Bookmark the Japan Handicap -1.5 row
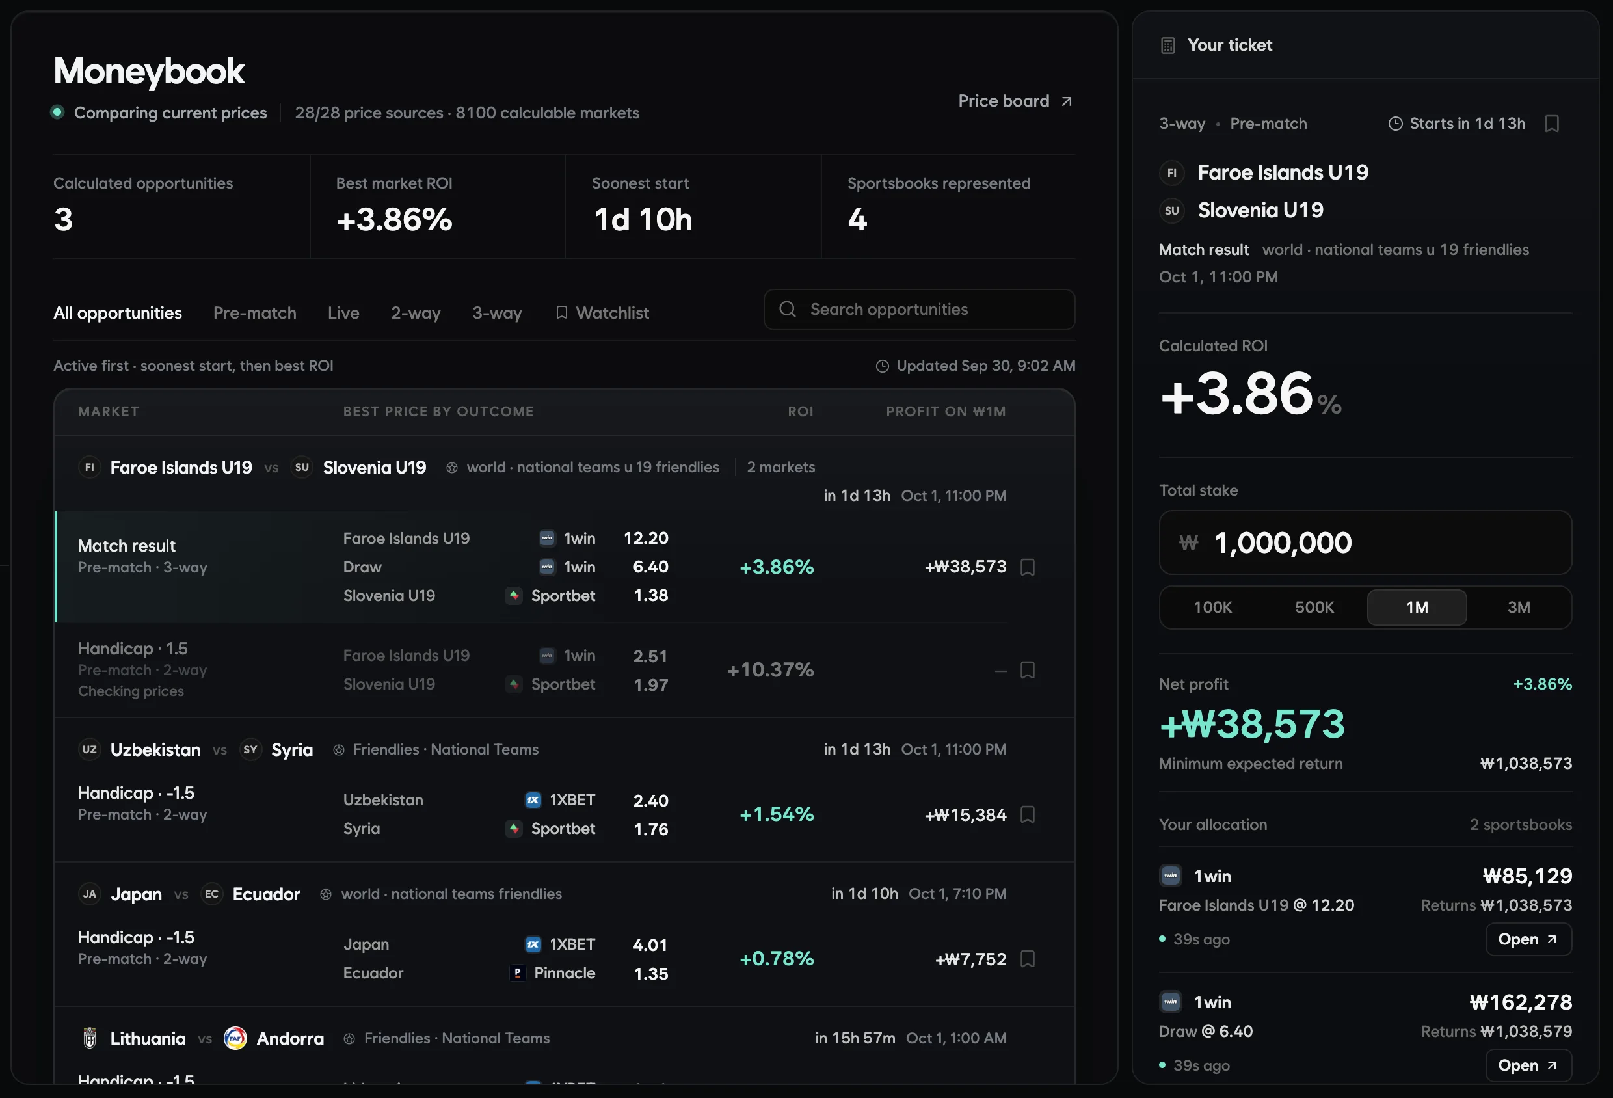Image resolution: width=1613 pixels, height=1098 pixels. pyautogui.click(x=1028, y=959)
